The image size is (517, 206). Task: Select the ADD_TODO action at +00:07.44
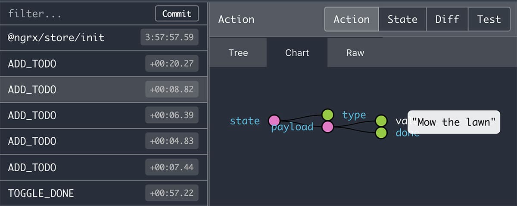pyautogui.click(x=103, y=167)
